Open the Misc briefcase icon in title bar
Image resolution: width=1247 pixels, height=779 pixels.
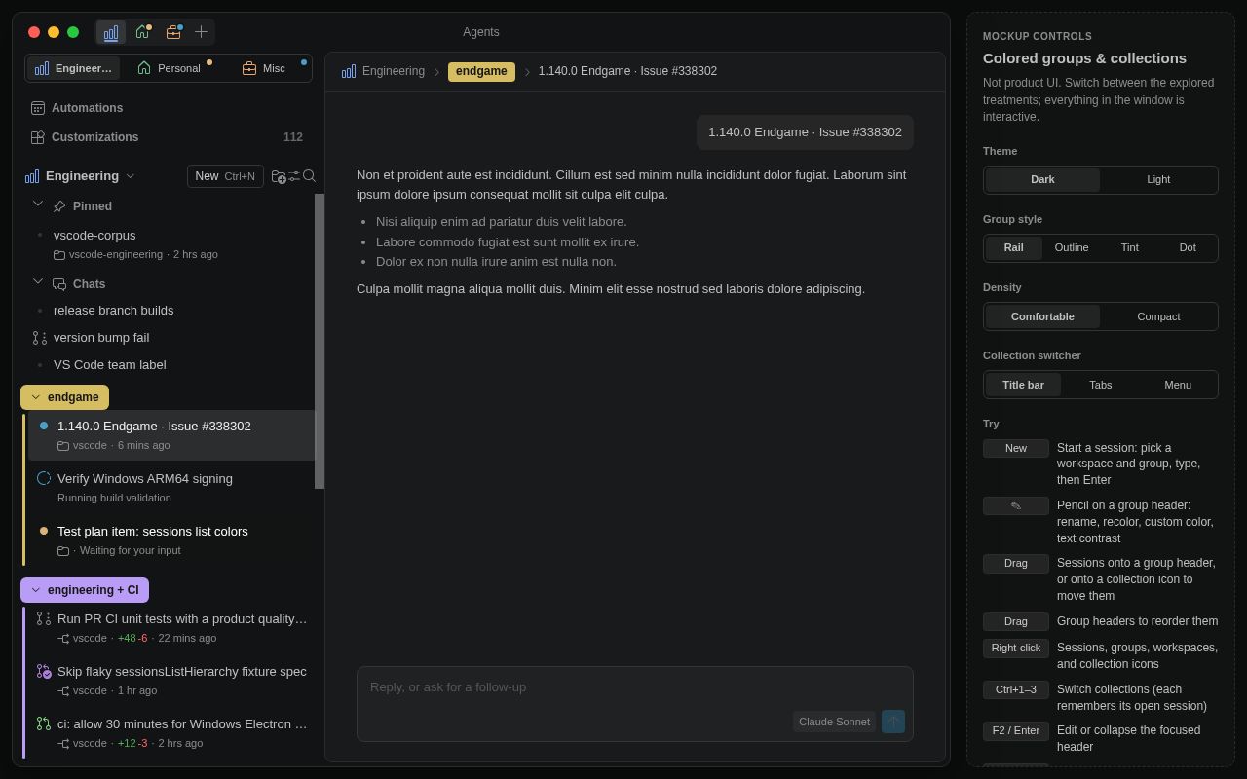click(173, 32)
